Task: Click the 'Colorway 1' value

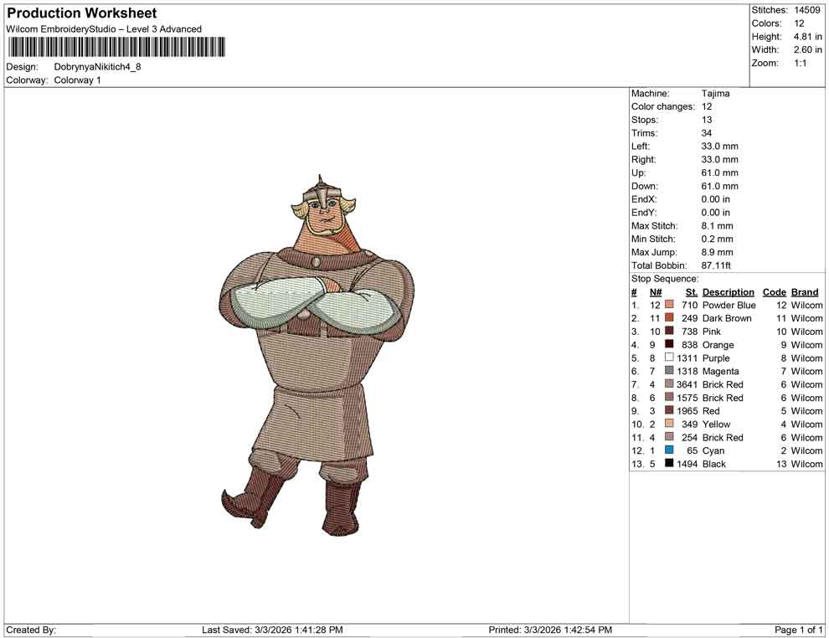Action: point(77,80)
